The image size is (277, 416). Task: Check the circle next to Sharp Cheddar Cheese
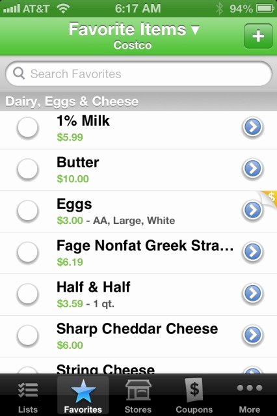pyautogui.click(x=27, y=335)
